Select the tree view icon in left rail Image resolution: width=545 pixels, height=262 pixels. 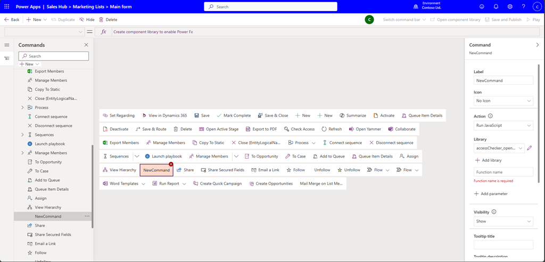pos(6,58)
